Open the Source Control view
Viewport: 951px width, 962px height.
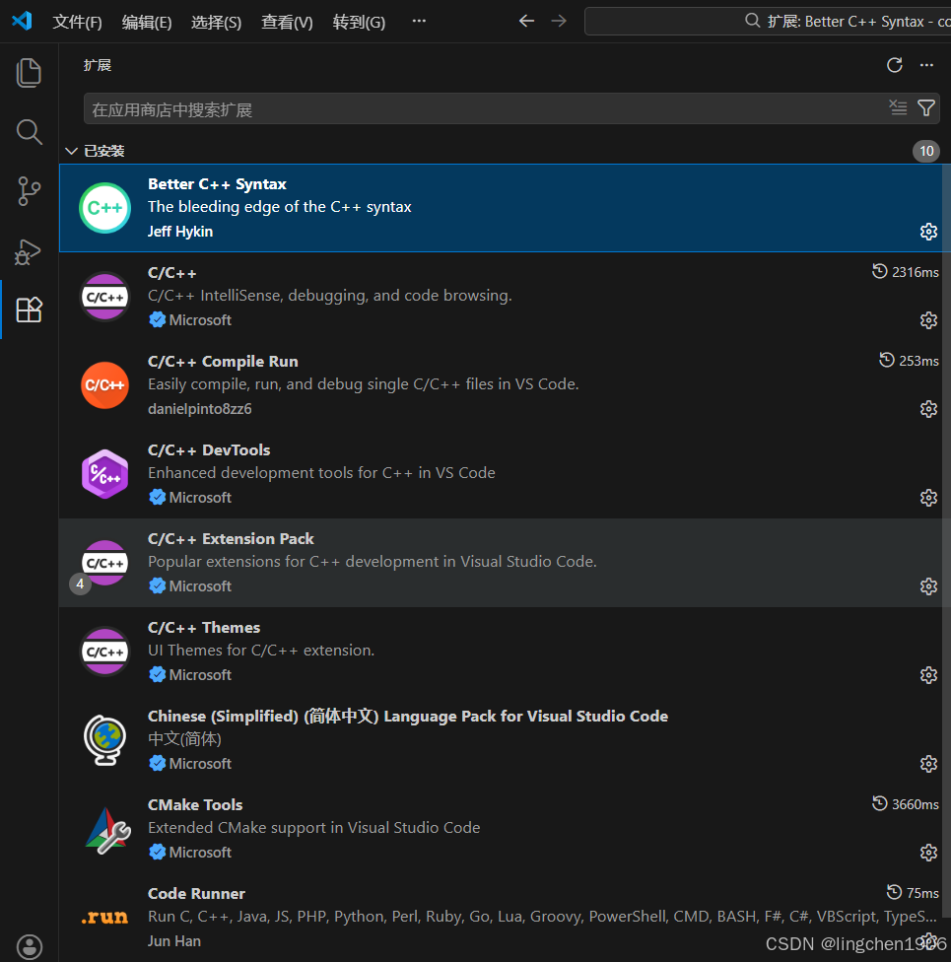29,191
